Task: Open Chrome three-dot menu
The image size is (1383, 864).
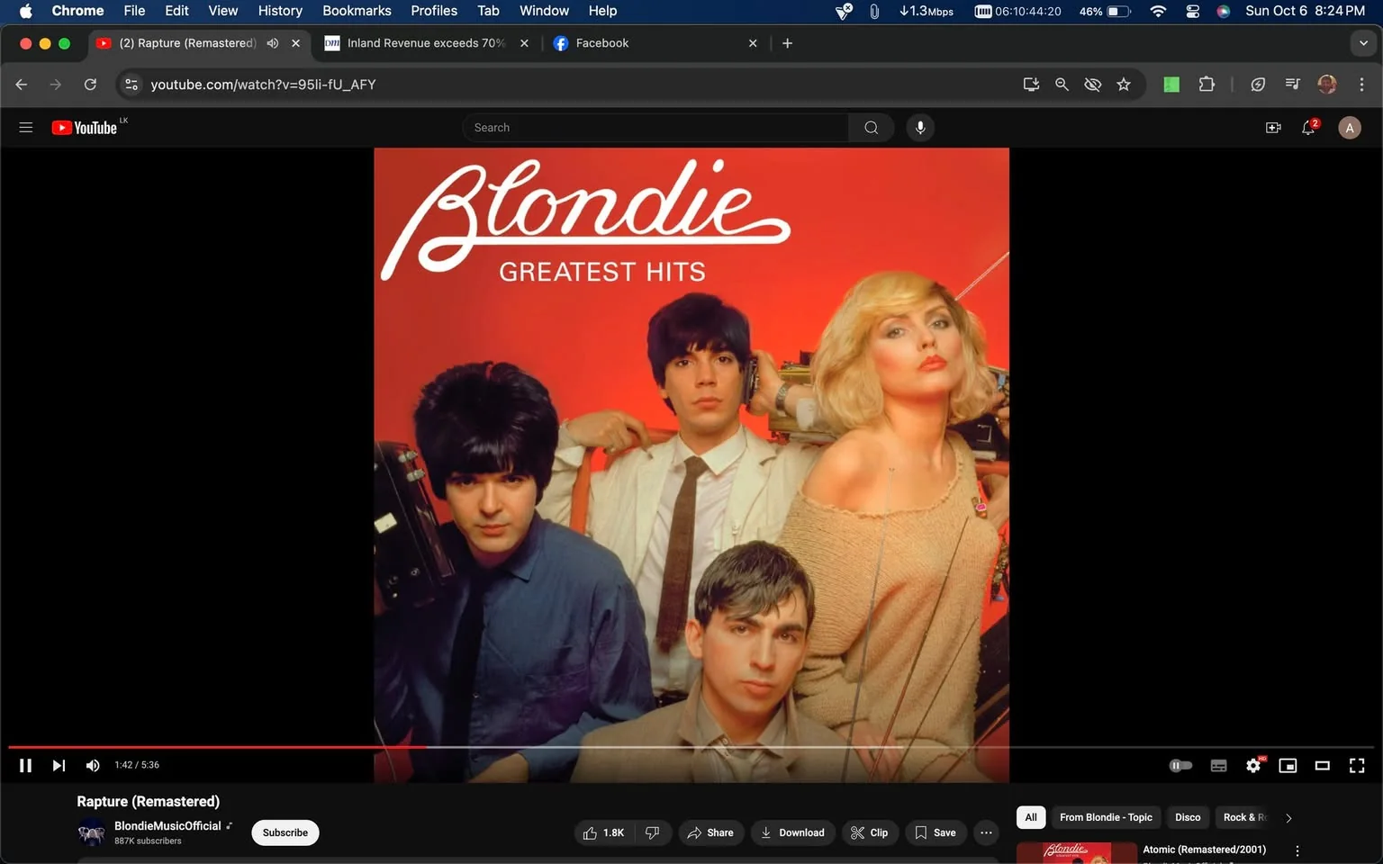Action: (1361, 85)
